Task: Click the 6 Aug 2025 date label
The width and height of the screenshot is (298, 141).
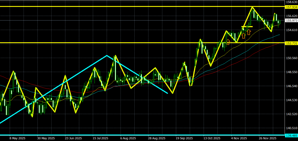Action: (x=129, y=138)
